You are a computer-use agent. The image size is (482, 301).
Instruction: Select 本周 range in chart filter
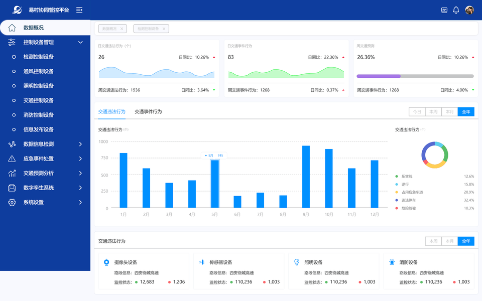[x=433, y=112]
